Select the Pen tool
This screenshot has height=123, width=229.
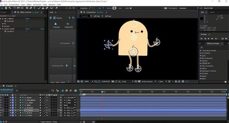pos(31,8)
